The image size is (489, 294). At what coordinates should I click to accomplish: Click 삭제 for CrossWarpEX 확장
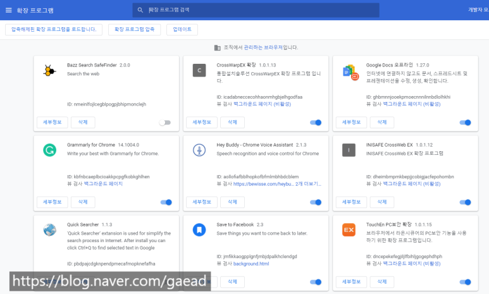tap(232, 122)
